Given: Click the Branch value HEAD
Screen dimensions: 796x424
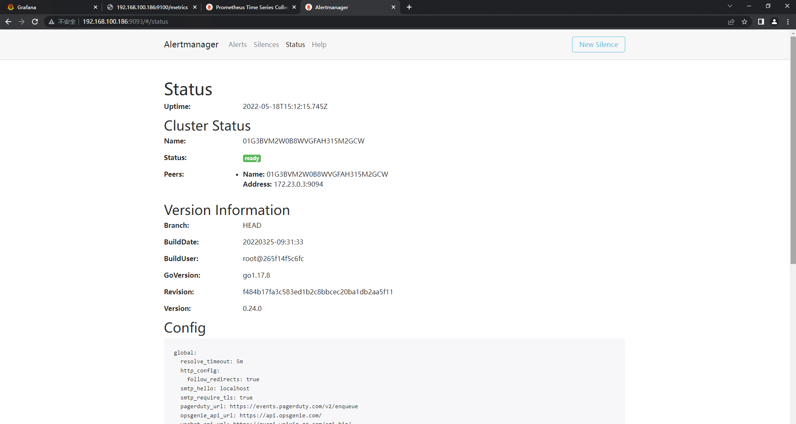Looking at the screenshot, I should (252, 225).
